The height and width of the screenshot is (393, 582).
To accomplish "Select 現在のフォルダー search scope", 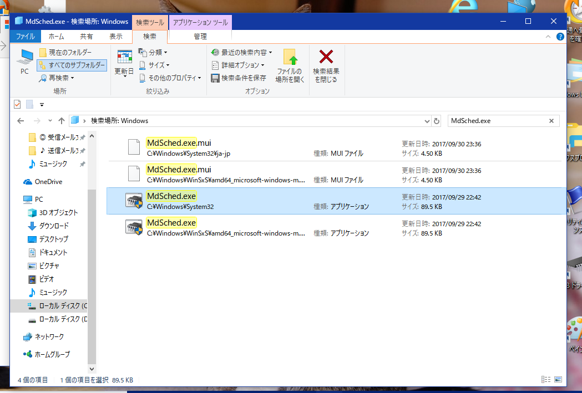I will (x=65, y=52).
